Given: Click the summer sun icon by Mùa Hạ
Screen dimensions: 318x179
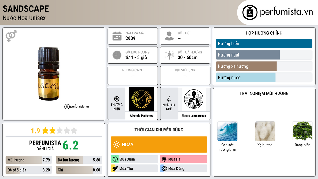Looking at the screenshot, I should pos(164,159).
